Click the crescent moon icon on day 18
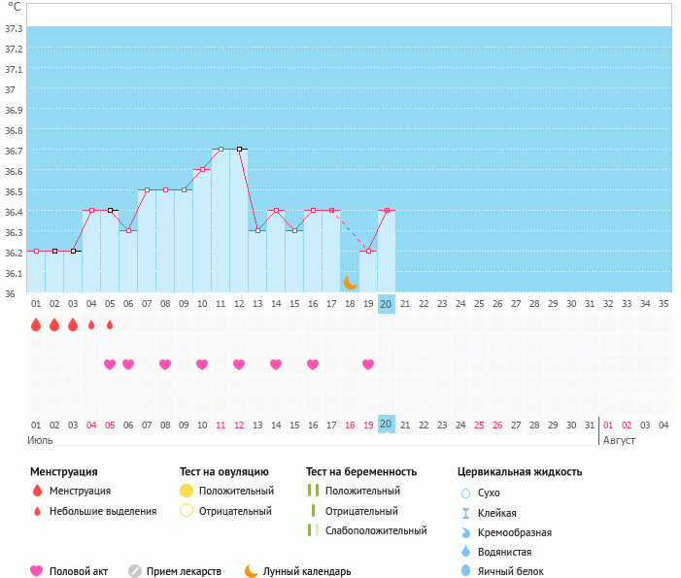The height and width of the screenshot is (578, 681). (x=351, y=282)
